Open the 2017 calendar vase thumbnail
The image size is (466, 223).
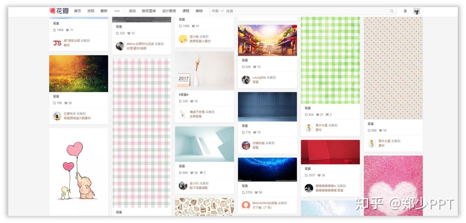tap(204, 71)
